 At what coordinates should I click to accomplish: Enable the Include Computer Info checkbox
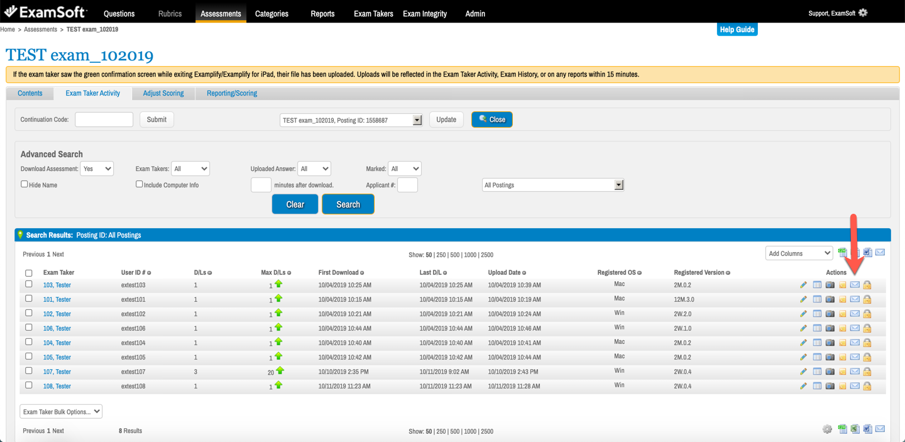(x=140, y=184)
